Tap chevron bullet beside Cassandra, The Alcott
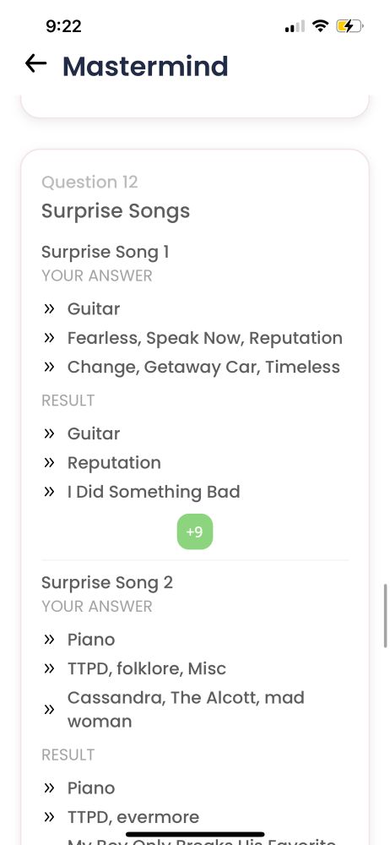 (x=50, y=709)
